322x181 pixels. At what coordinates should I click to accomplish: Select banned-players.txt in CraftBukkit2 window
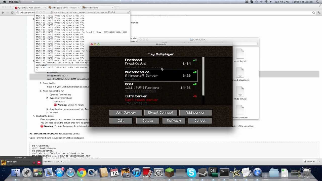(241, 75)
